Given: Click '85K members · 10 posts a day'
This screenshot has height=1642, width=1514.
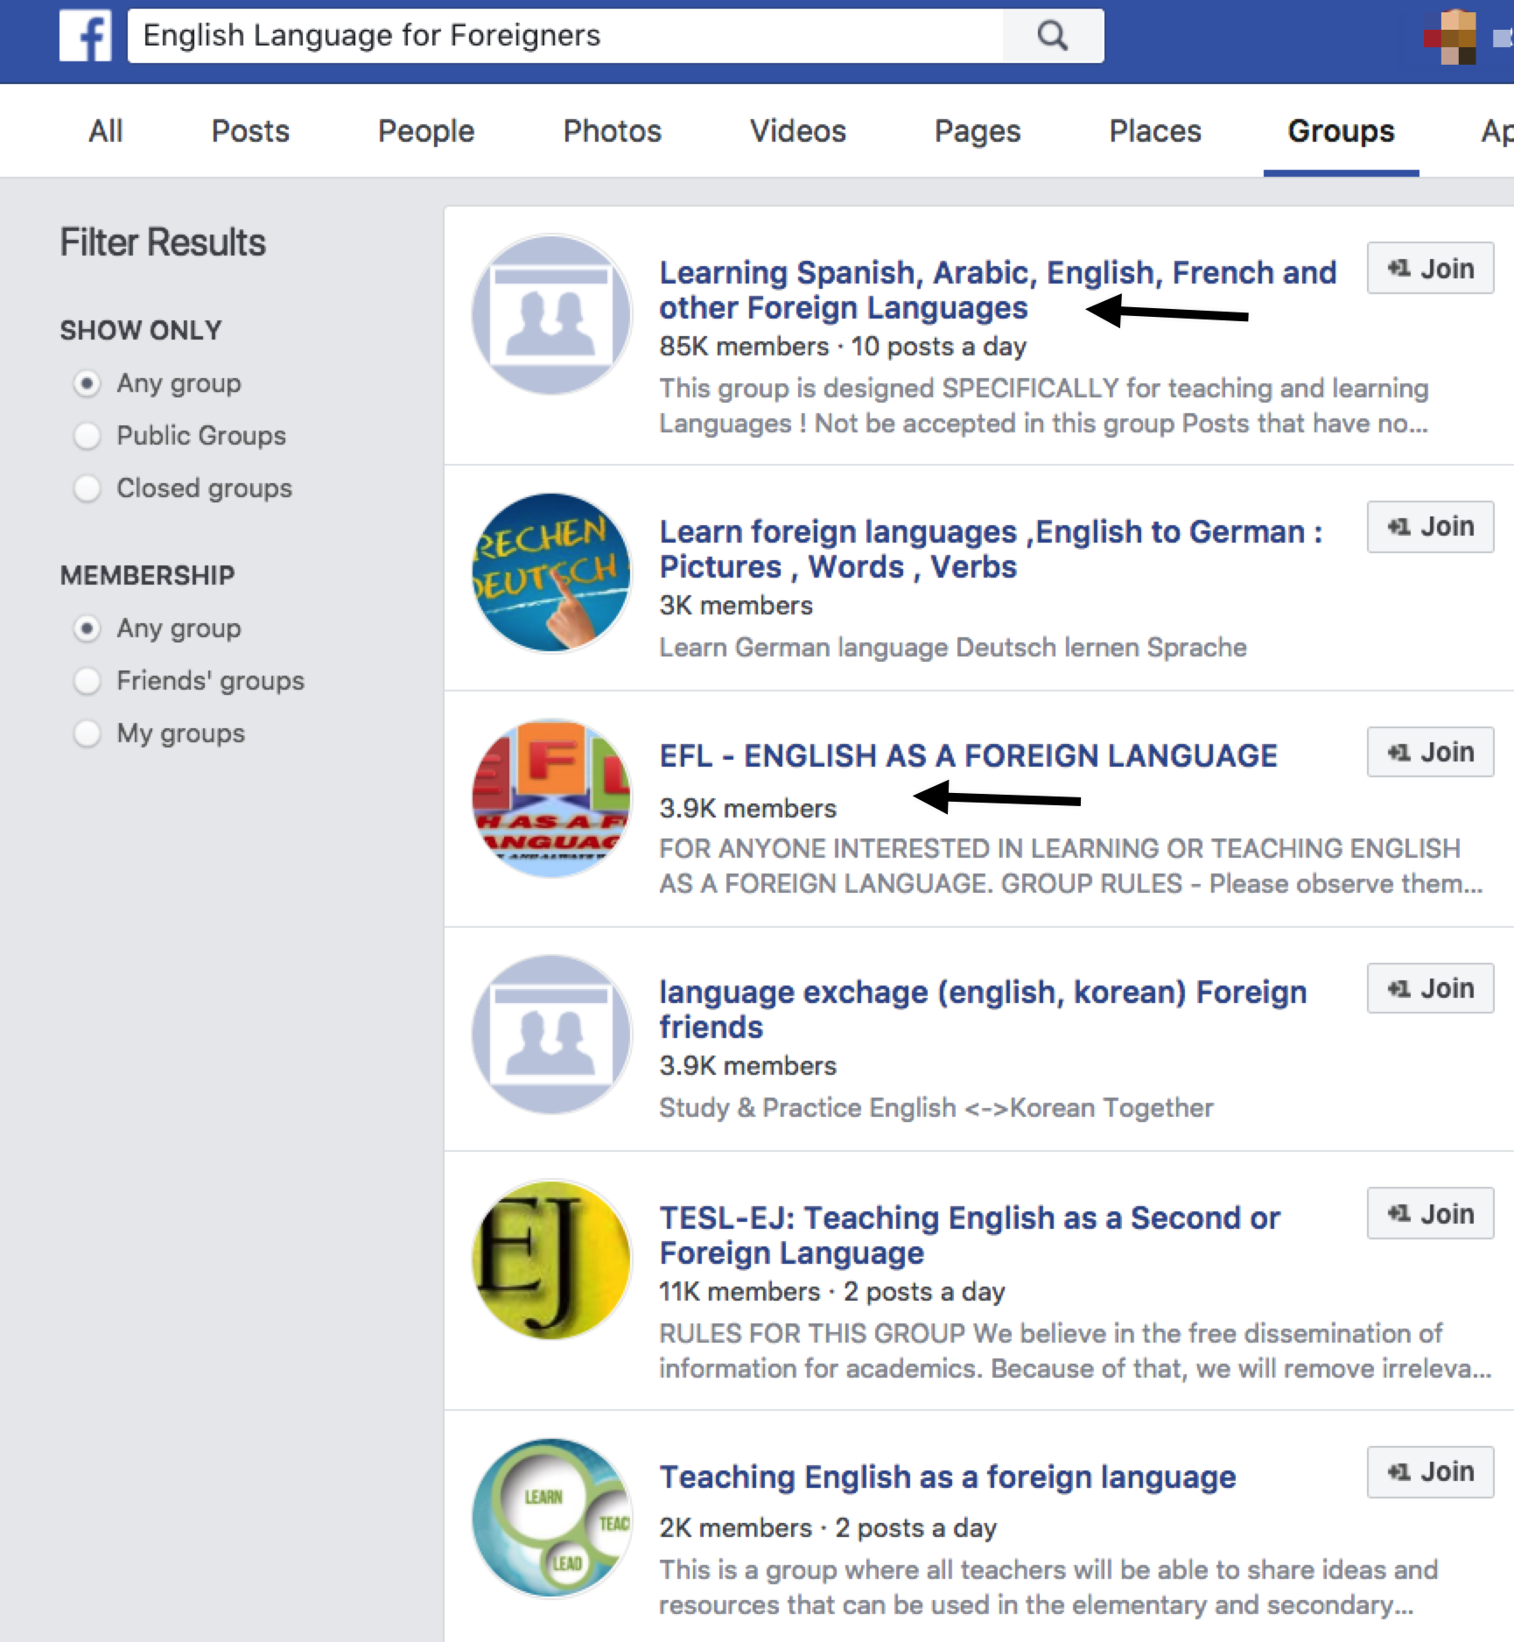Looking at the screenshot, I should (x=843, y=347).
